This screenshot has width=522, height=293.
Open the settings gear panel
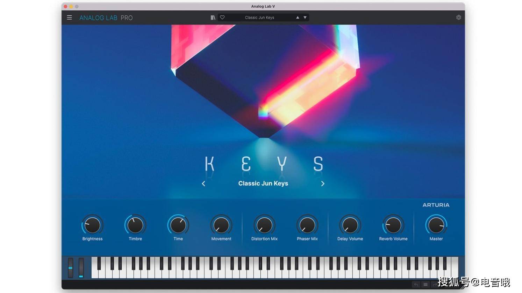(458, 17)
